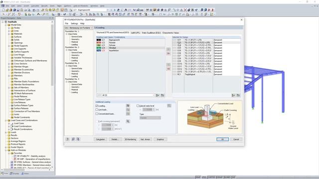Image resolution: width=319 pixels, height=179 pixels.
Task: Select Result Combinations in Project Navigator
Action: pyautogui.click(x=23, y=129)
